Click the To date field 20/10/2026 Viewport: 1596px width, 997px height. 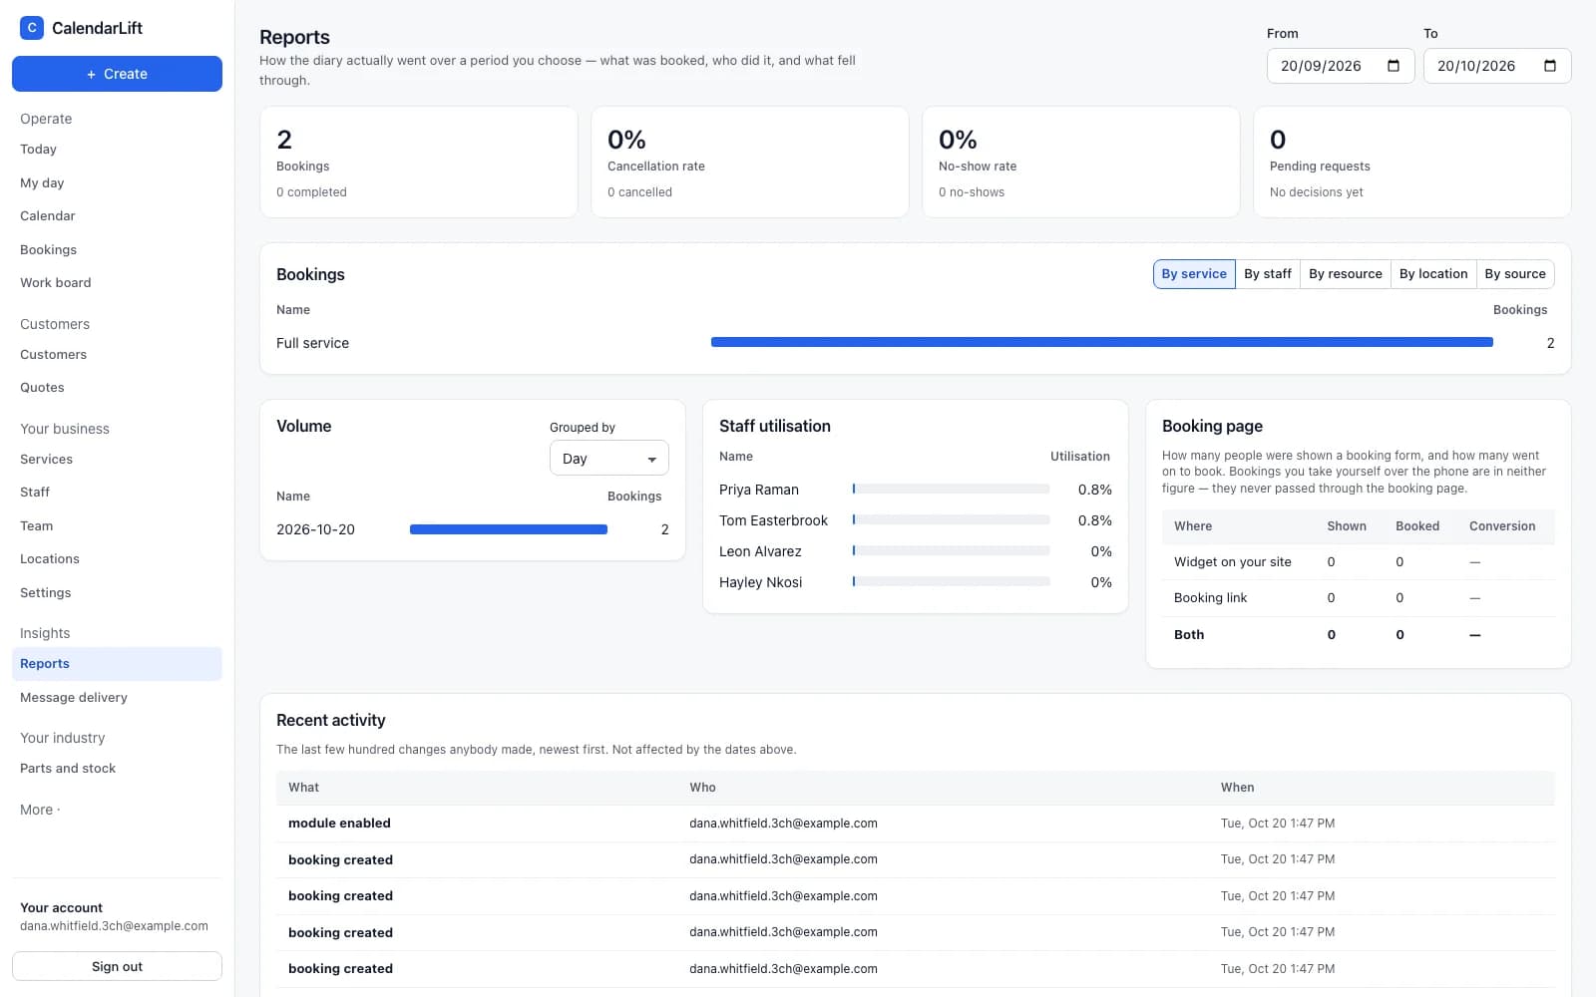(x=1497, y=66)
